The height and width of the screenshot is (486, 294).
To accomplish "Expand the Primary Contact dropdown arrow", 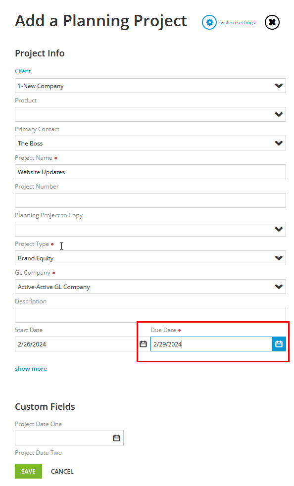I will pos(279,143).
